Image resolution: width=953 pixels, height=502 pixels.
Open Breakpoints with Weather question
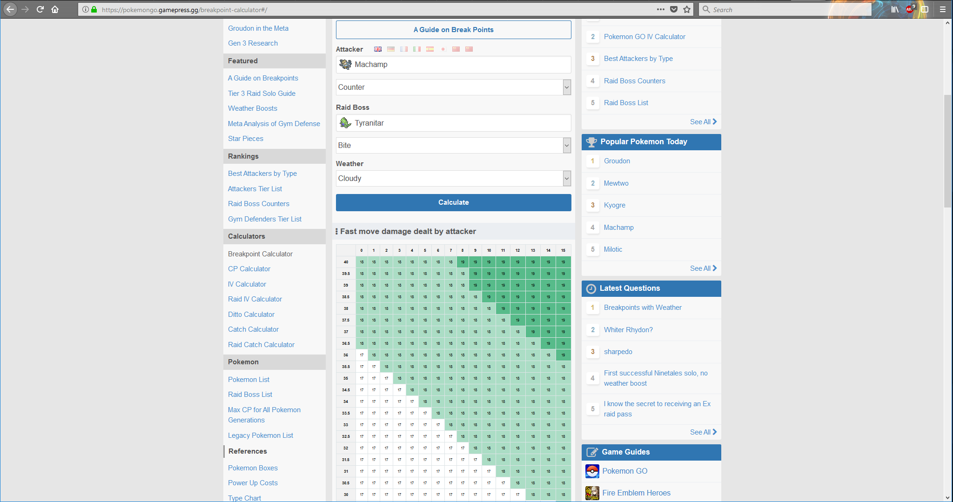click(643, 308)
